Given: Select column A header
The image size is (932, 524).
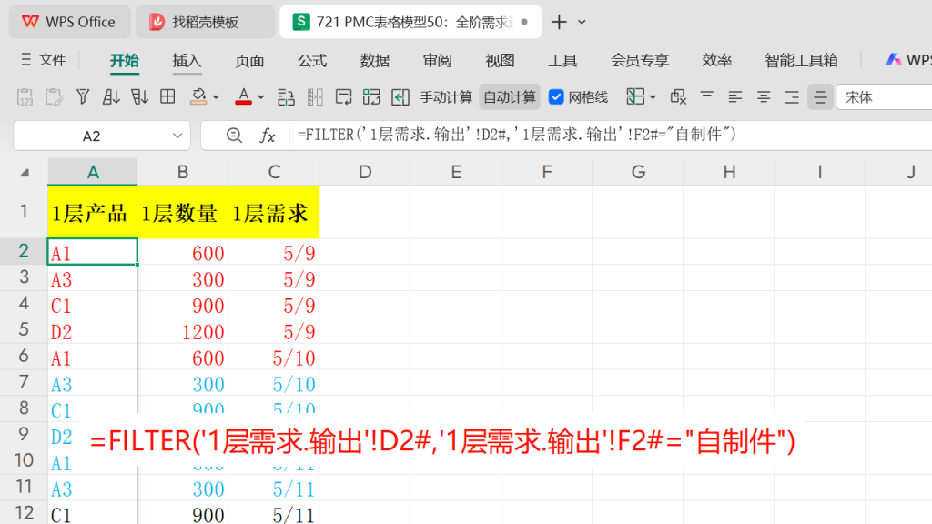Looking at the screenshot, I should click(93, 172).
